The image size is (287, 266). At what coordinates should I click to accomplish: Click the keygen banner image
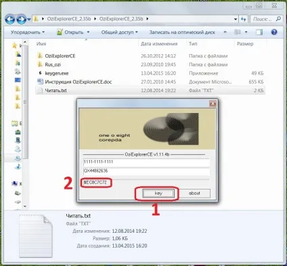coord(147,129)
